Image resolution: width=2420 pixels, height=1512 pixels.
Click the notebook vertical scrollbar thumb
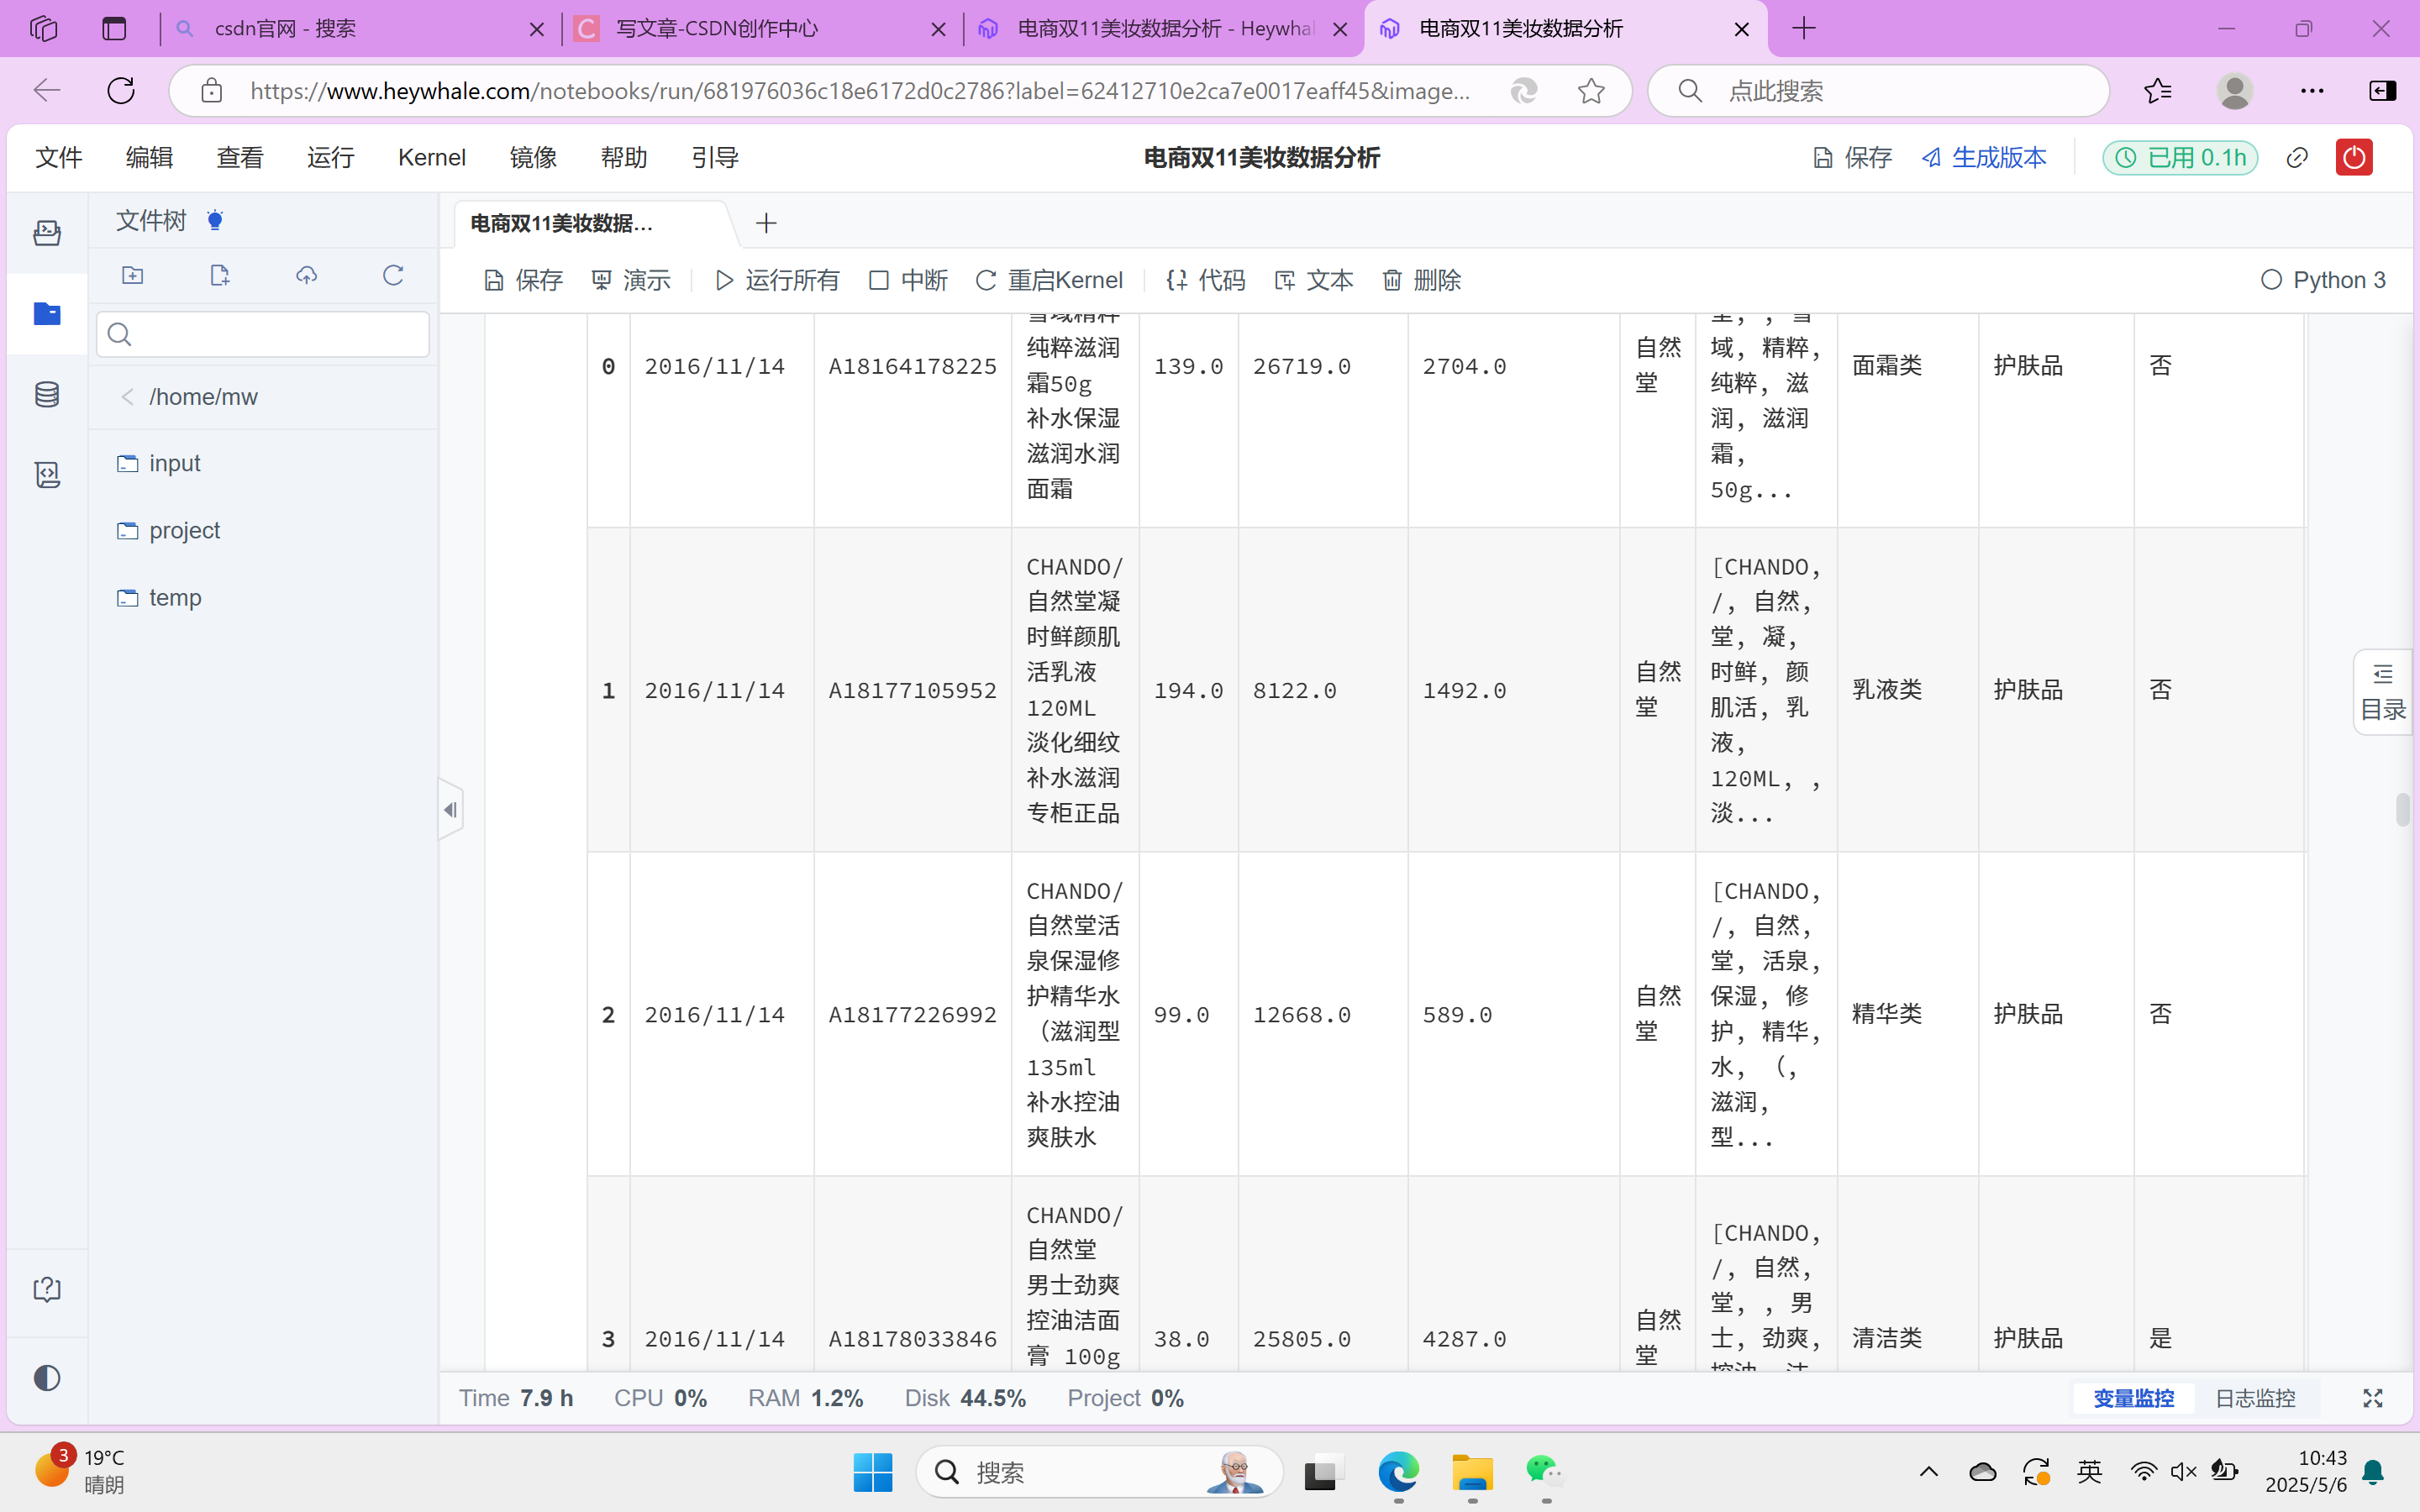click(x=2402, y=809)
